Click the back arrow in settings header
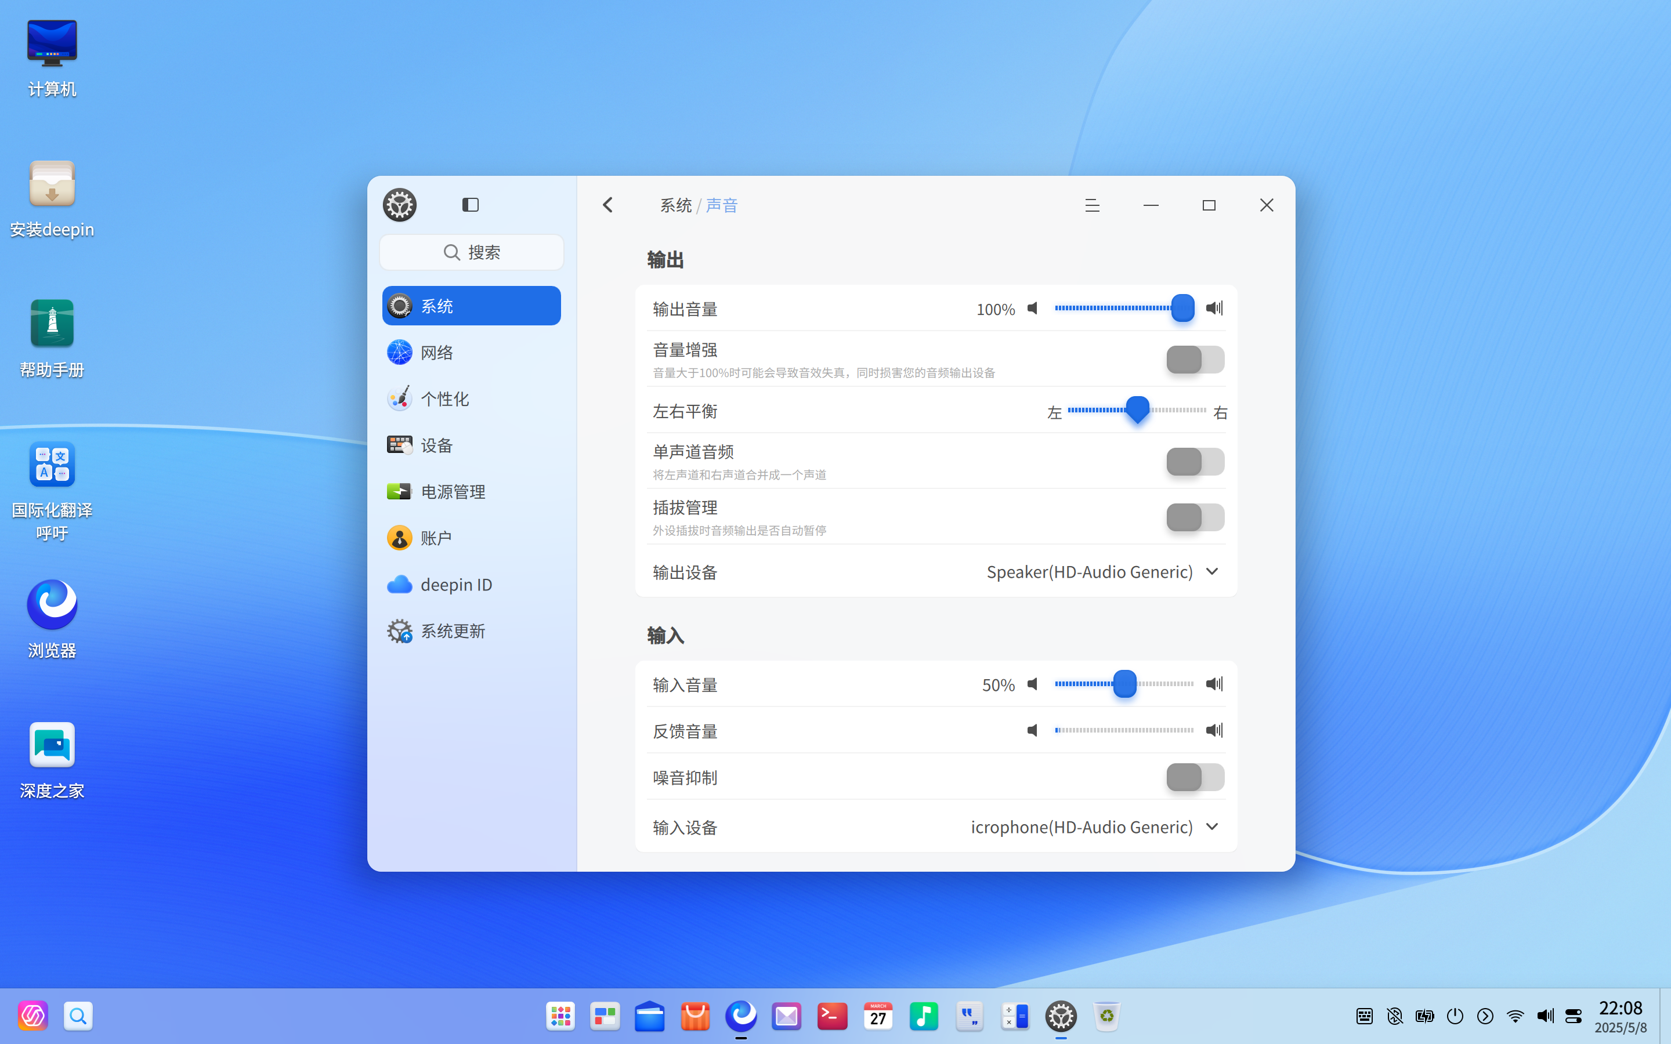1671x1044 pixels. [x=607, y=205]
